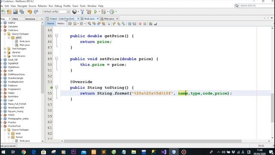
Task: Select Book.java under part1 package
Action: [24, 41]
